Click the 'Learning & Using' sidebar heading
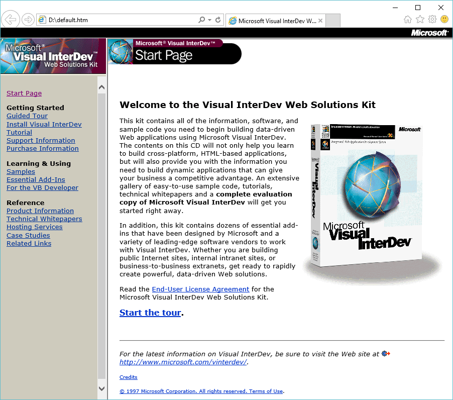This screenshot has width=453, height=400. (39, 164)
